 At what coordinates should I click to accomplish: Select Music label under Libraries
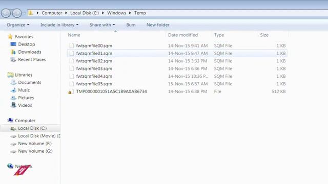tap(24, 90)
